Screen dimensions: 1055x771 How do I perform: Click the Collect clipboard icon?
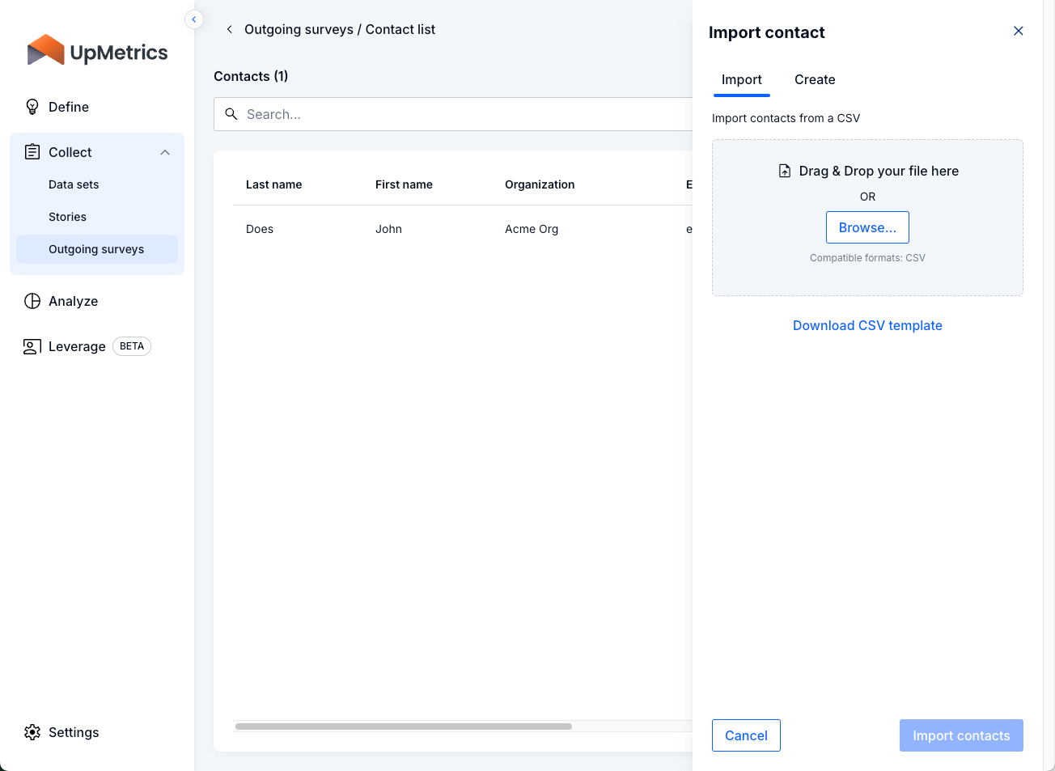pyautogui.click(x=32, y=152)
